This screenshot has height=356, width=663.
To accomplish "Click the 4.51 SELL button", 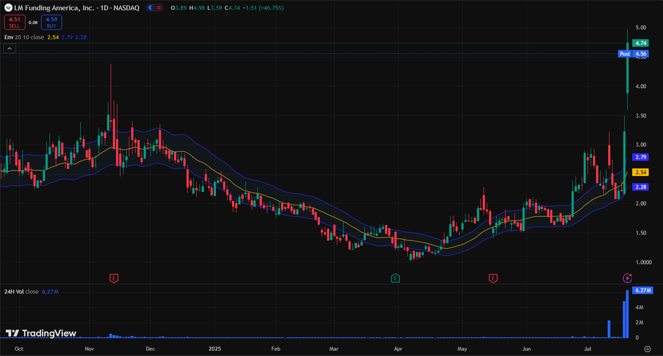I will [x=14, y=22].
